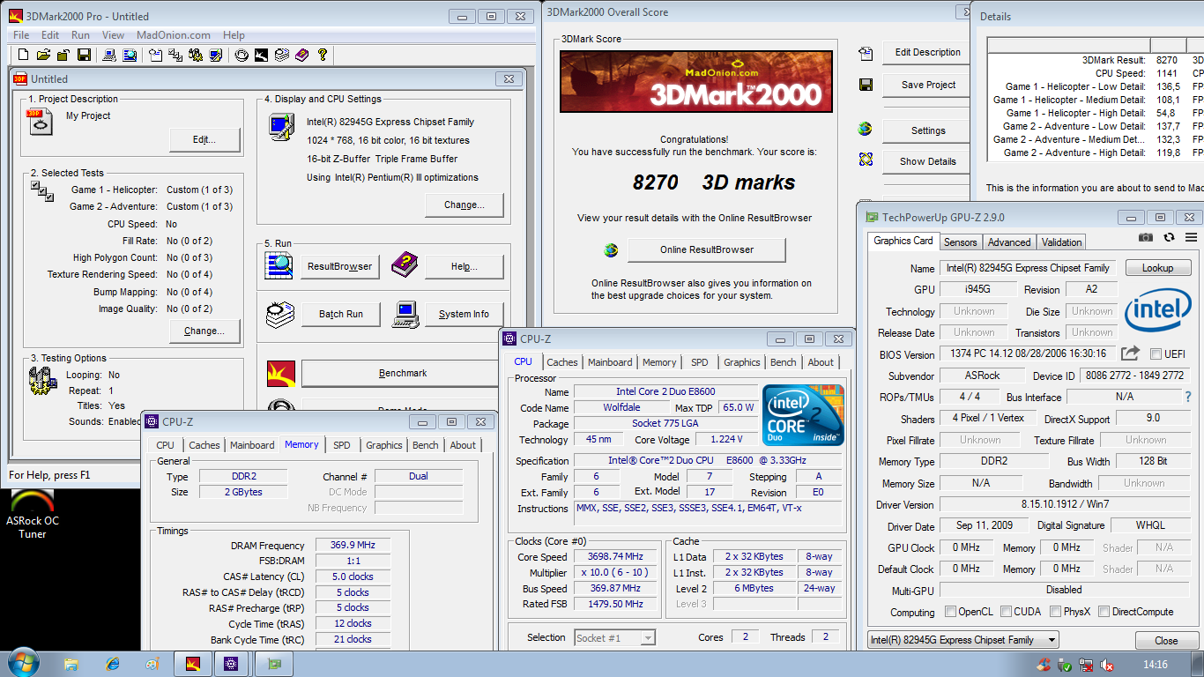1204x677 pixels.
Task: Open the Mainboard tab in front CPU-Z window
Action: pos(610,362)
